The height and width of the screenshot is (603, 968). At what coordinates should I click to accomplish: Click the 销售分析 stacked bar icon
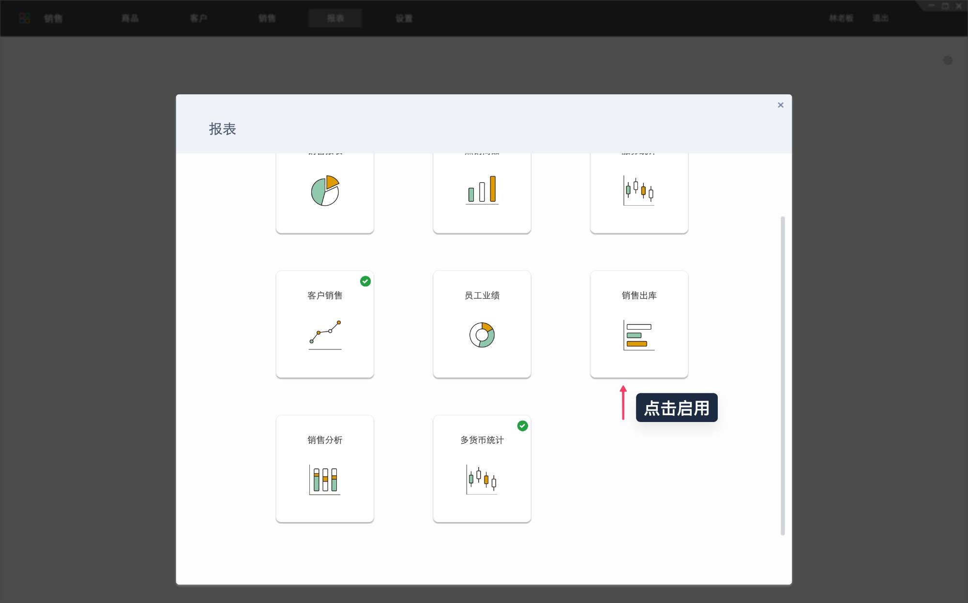(325, 480)
